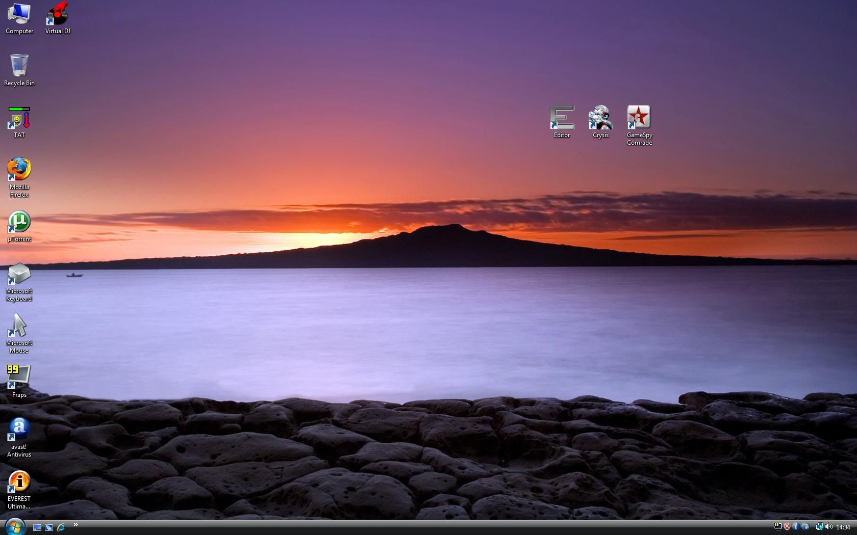Screen dimensions: 857x535
Task: Open the volume speaker tray icon
Action: click(828, 527)
